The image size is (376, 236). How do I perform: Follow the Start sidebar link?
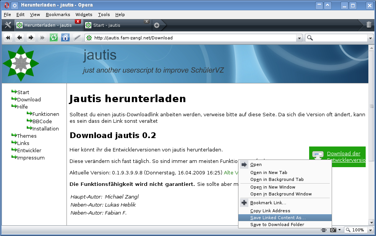click(23, 92)
